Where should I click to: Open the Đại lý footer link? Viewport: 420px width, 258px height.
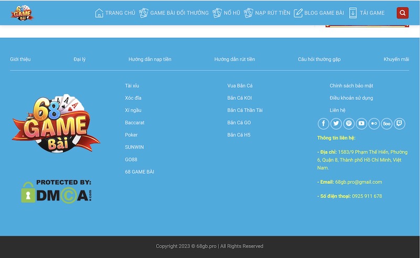pos(80,59)
